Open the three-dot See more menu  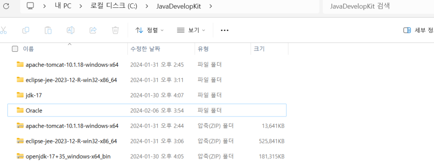(x=224, y=31)
